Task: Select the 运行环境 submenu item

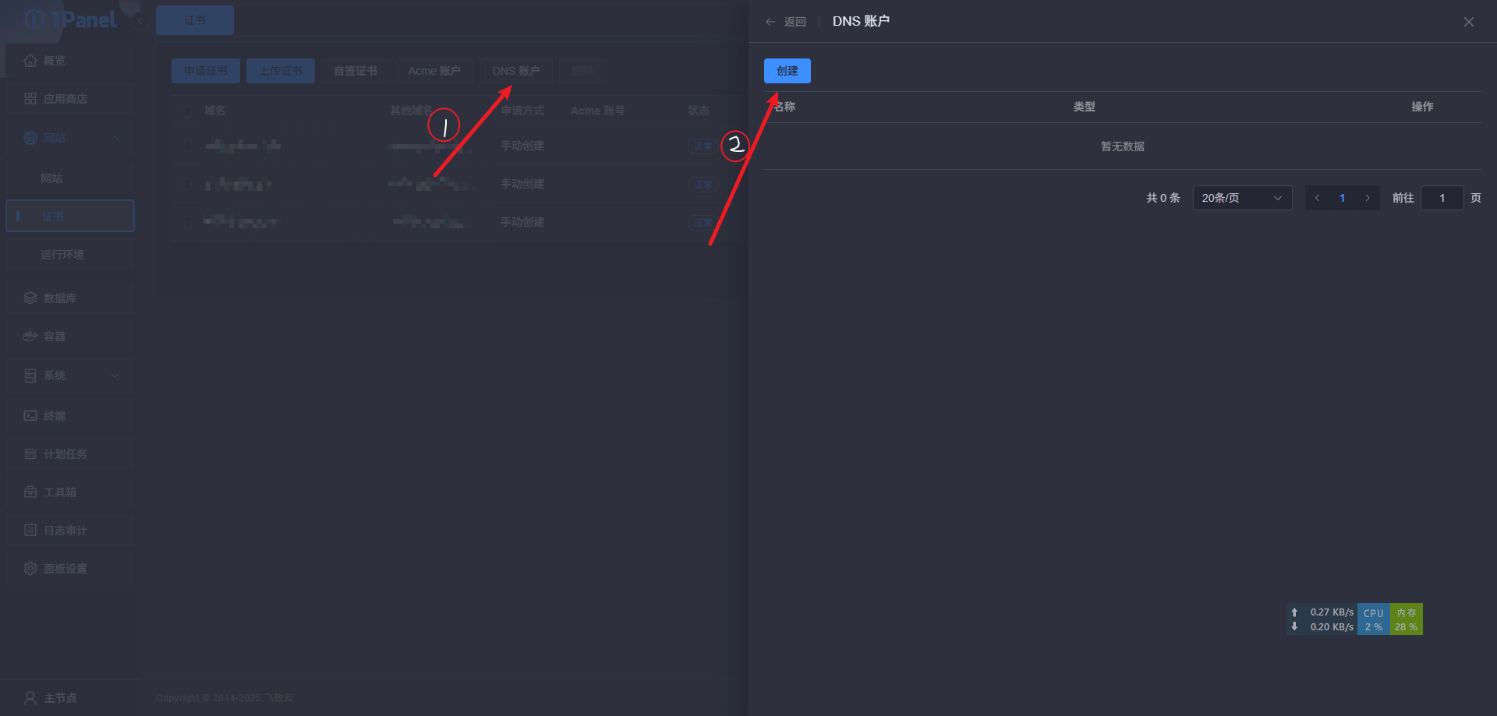Action: click(62, 255)
